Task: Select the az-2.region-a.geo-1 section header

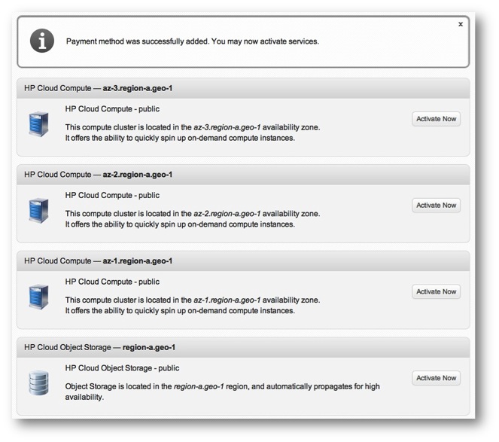Action: tap(243, 175)
